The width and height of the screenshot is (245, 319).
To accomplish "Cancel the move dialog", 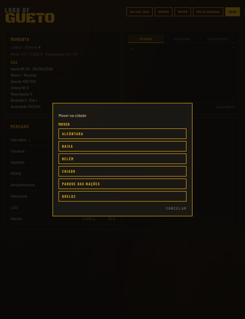I will click(176, 208).
